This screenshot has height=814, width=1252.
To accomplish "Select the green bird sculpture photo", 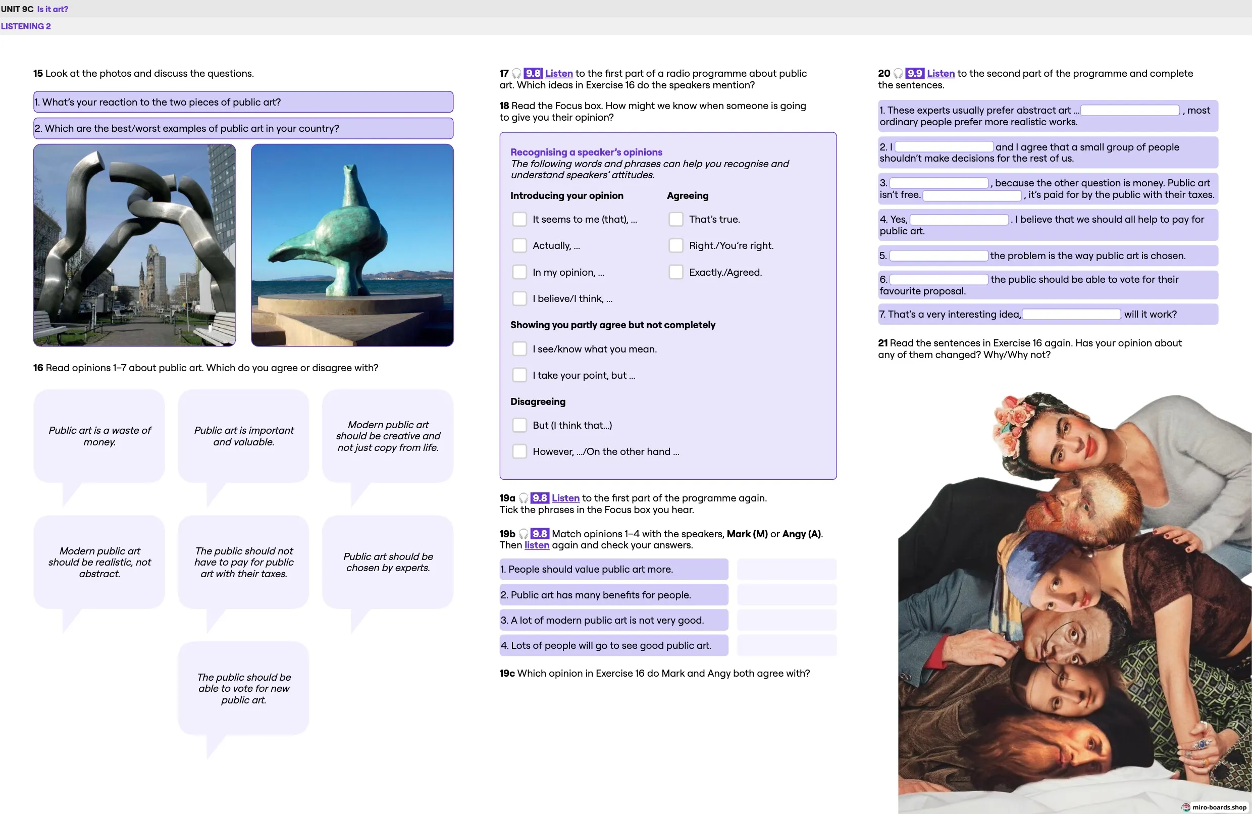I will (352, 245).
